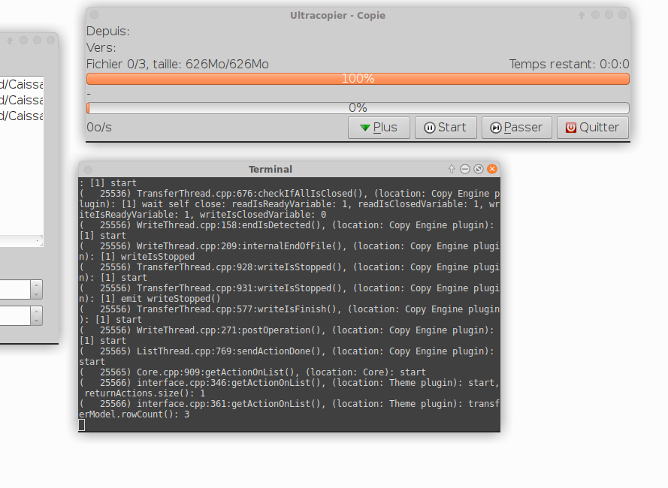Click the Terminal keep-above arrow icon
This screenshot has height=488, width=668.
(x=452, y=169)
